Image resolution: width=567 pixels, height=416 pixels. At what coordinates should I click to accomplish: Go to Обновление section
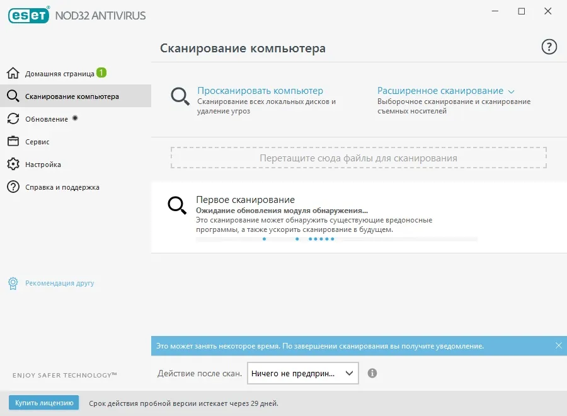coord(47,119)
